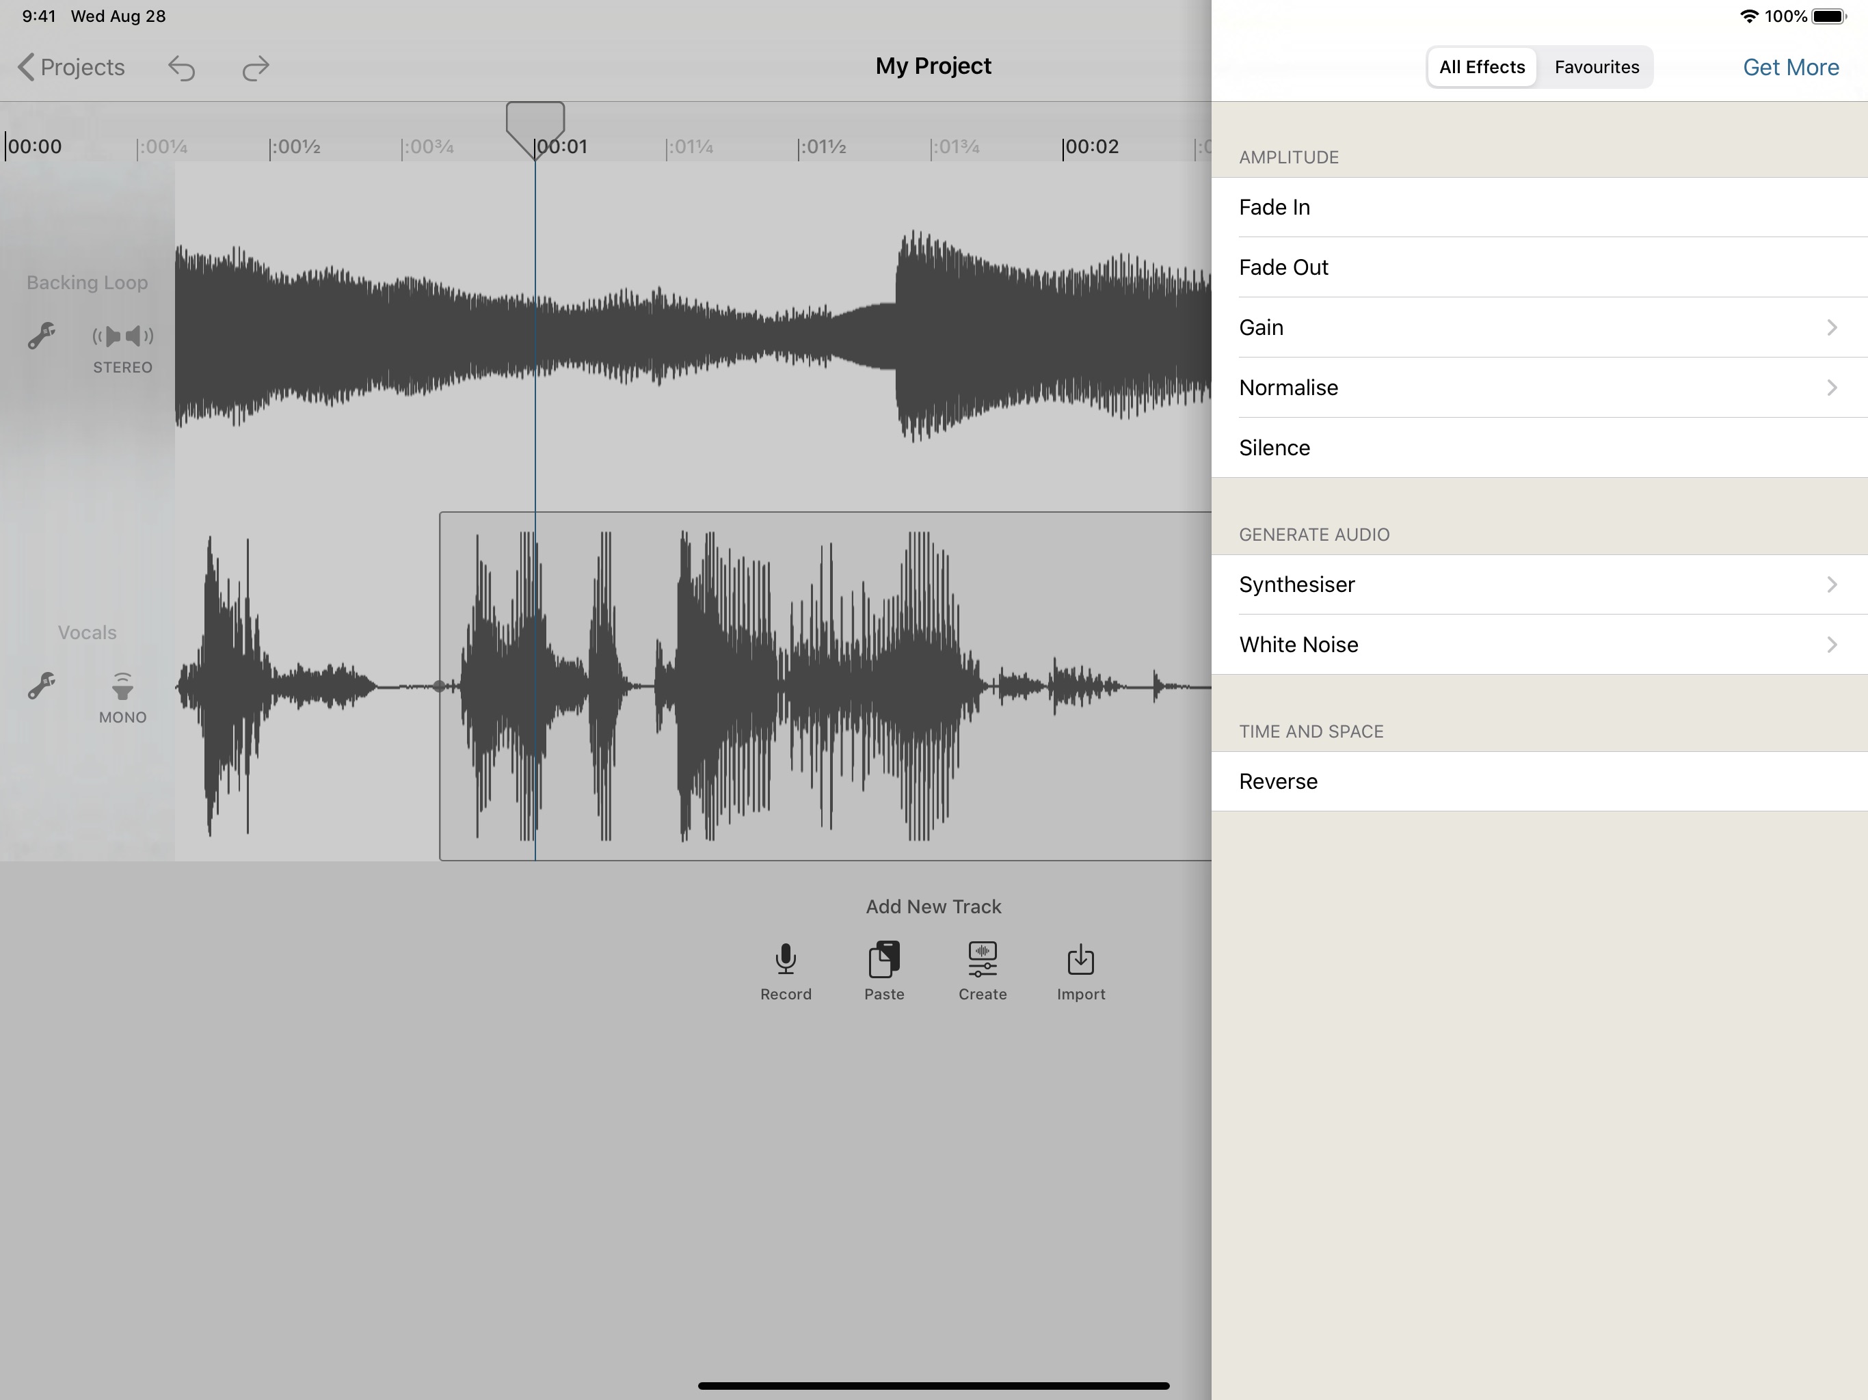
Task: Tap the Get More link
Action: pos(1790,68)
